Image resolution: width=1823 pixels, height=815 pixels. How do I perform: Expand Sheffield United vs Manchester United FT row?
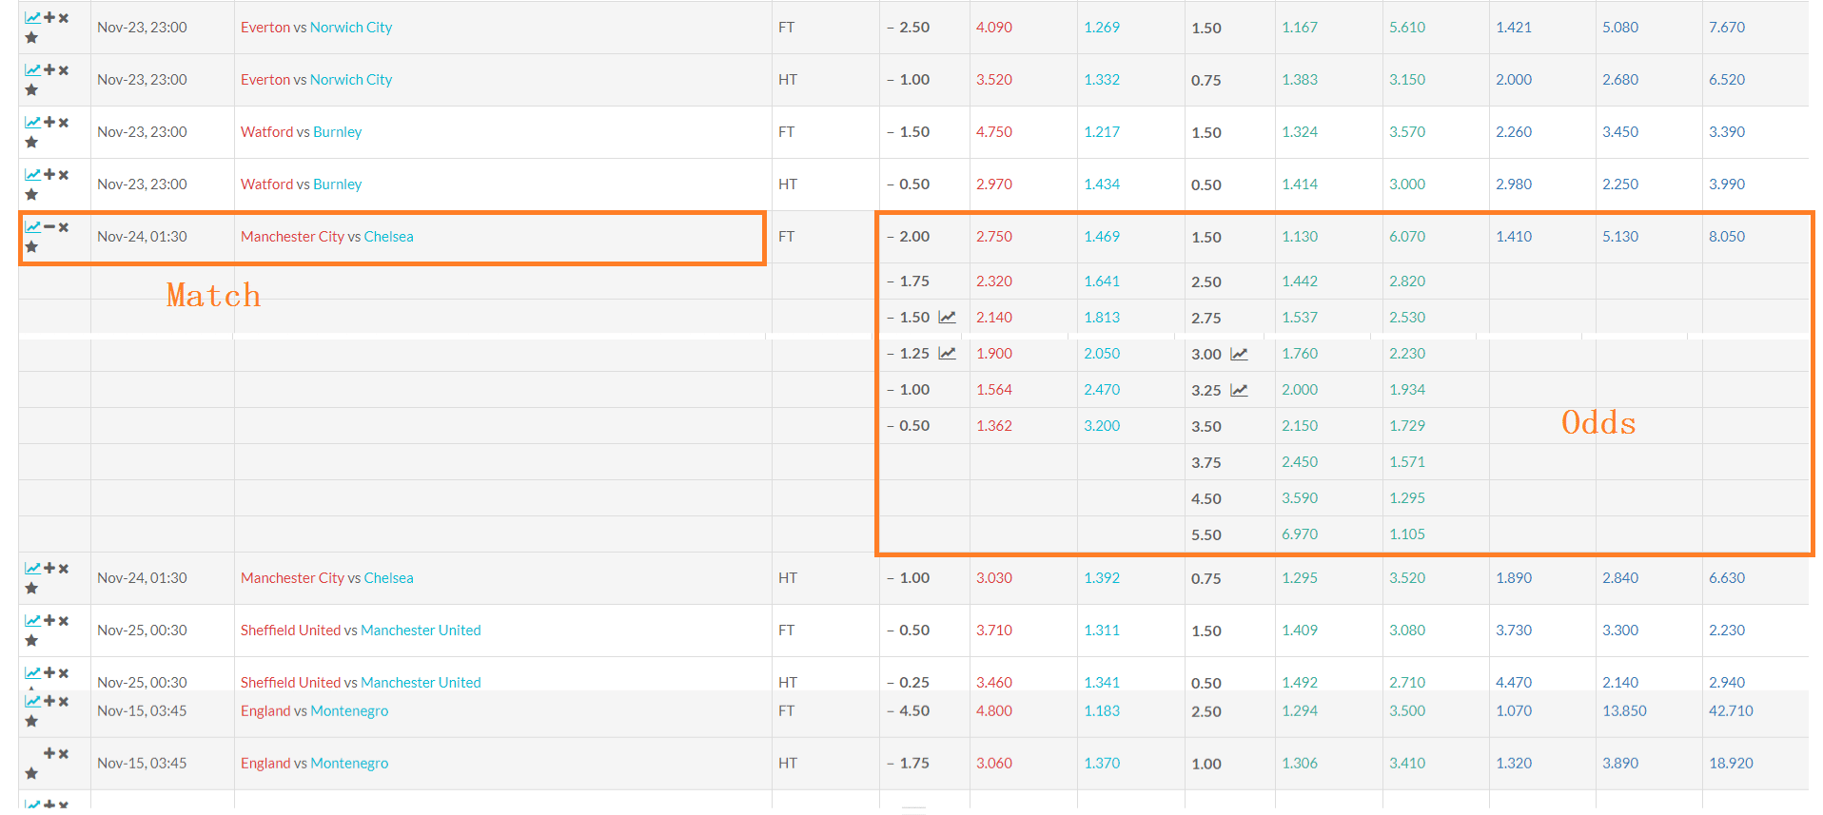coord(49,621)
